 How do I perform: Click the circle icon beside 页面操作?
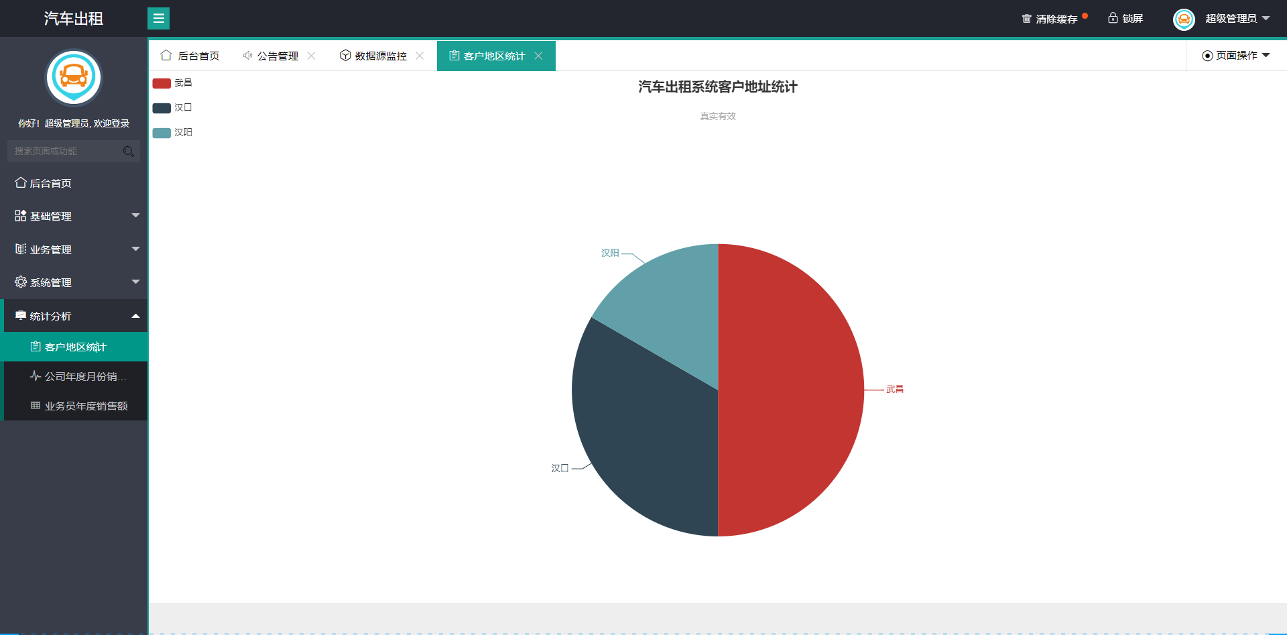pyautogui.click(x=1207, y=56)
